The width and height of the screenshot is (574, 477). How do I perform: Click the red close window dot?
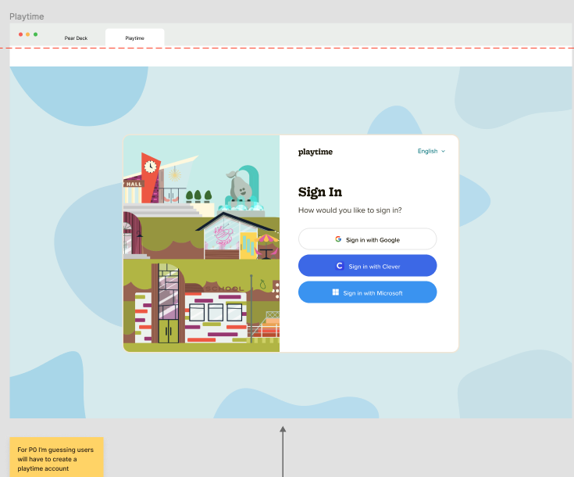tap(20, 34)
